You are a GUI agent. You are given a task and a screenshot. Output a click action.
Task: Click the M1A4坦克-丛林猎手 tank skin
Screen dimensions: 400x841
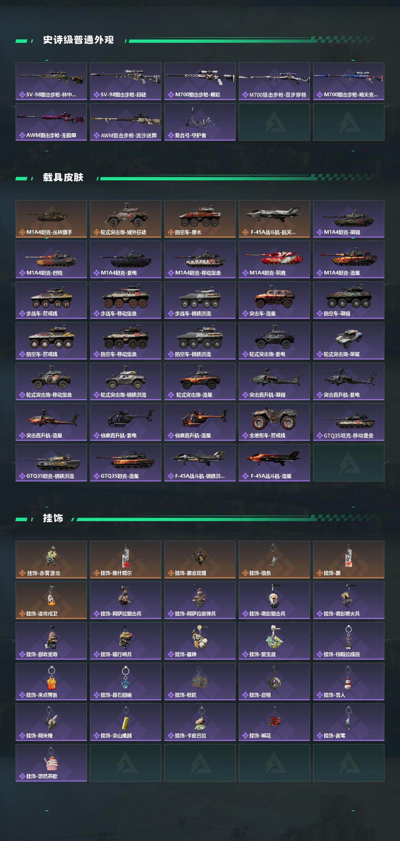pyautogui.click(x=51, y=219)
